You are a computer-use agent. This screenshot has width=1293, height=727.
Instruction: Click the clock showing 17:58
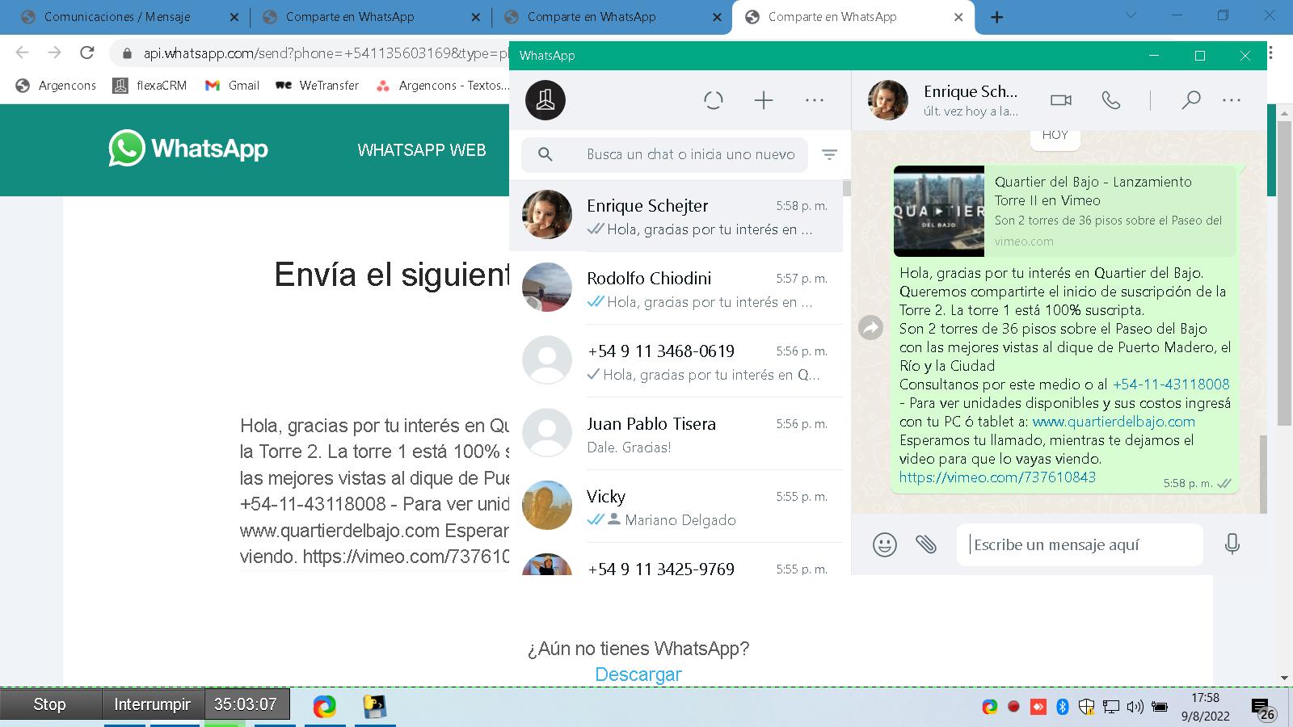point(1206,698)
